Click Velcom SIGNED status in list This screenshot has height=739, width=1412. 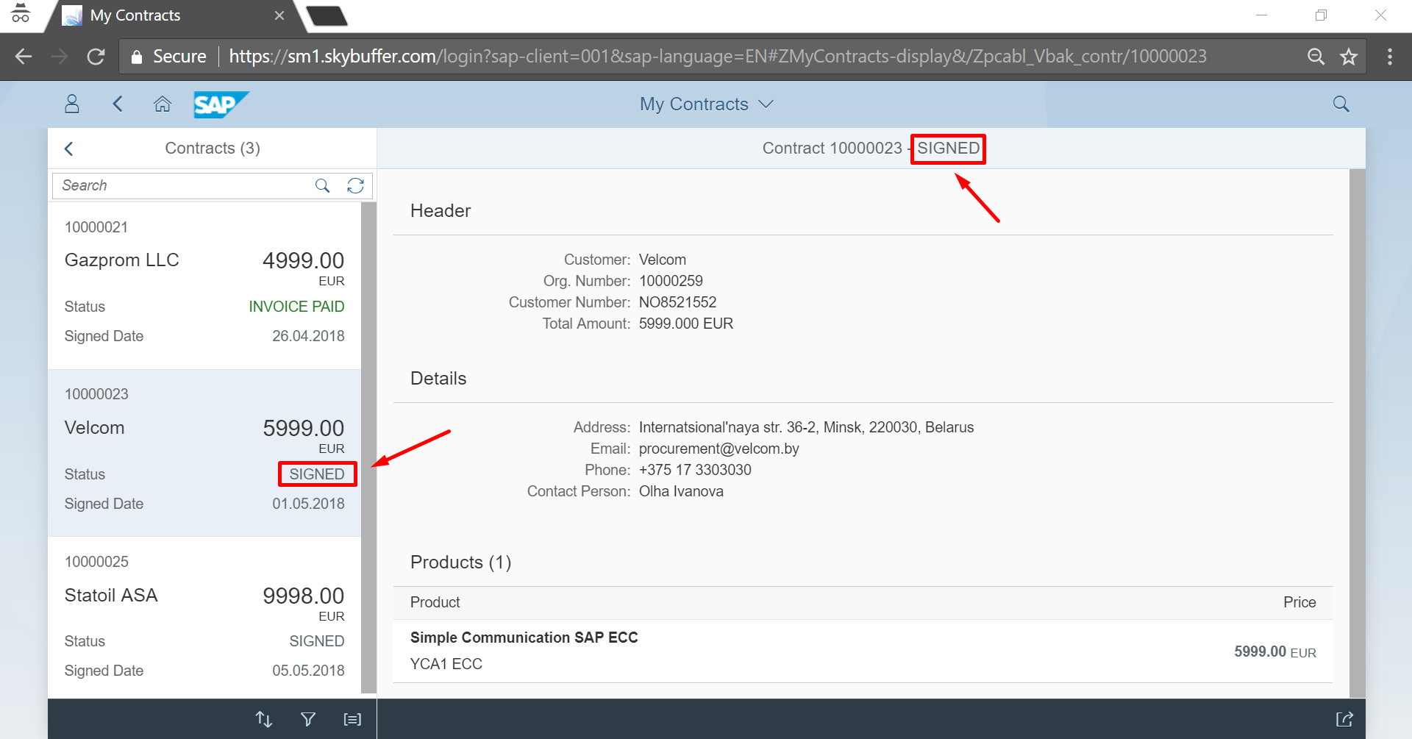(x=317, y=474)
